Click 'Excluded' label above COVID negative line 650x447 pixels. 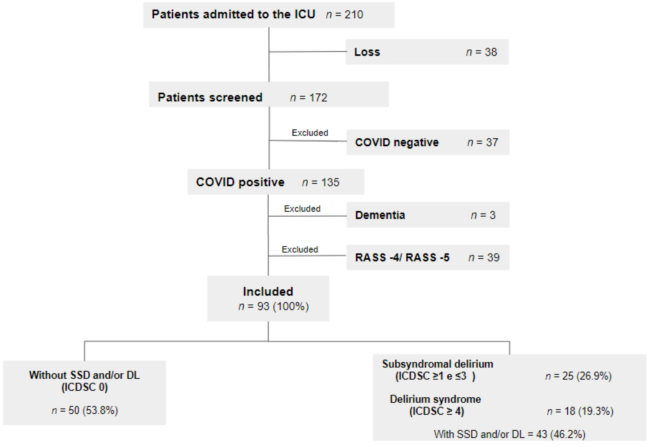pyautogui.click(x=310, y=133)
